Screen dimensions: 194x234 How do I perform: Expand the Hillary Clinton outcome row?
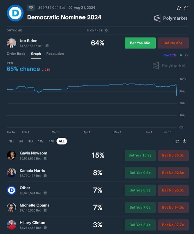tap(98, 225)
